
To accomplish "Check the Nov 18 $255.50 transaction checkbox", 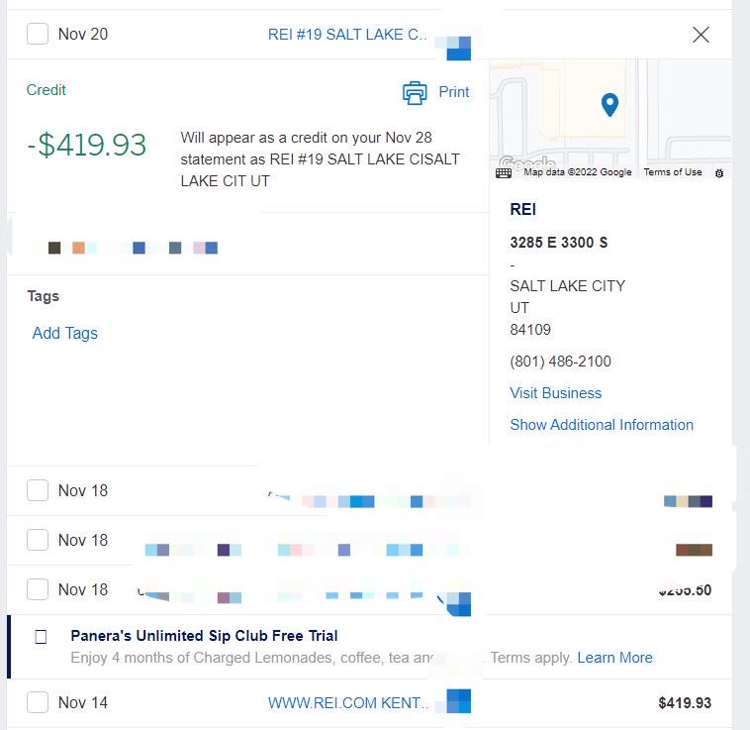I will (38, 589).
